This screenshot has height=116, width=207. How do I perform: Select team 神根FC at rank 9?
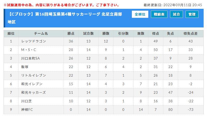point(27,110)
